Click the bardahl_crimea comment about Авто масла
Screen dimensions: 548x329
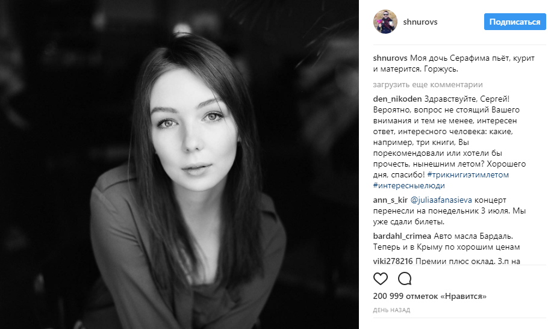pos(446,241)
